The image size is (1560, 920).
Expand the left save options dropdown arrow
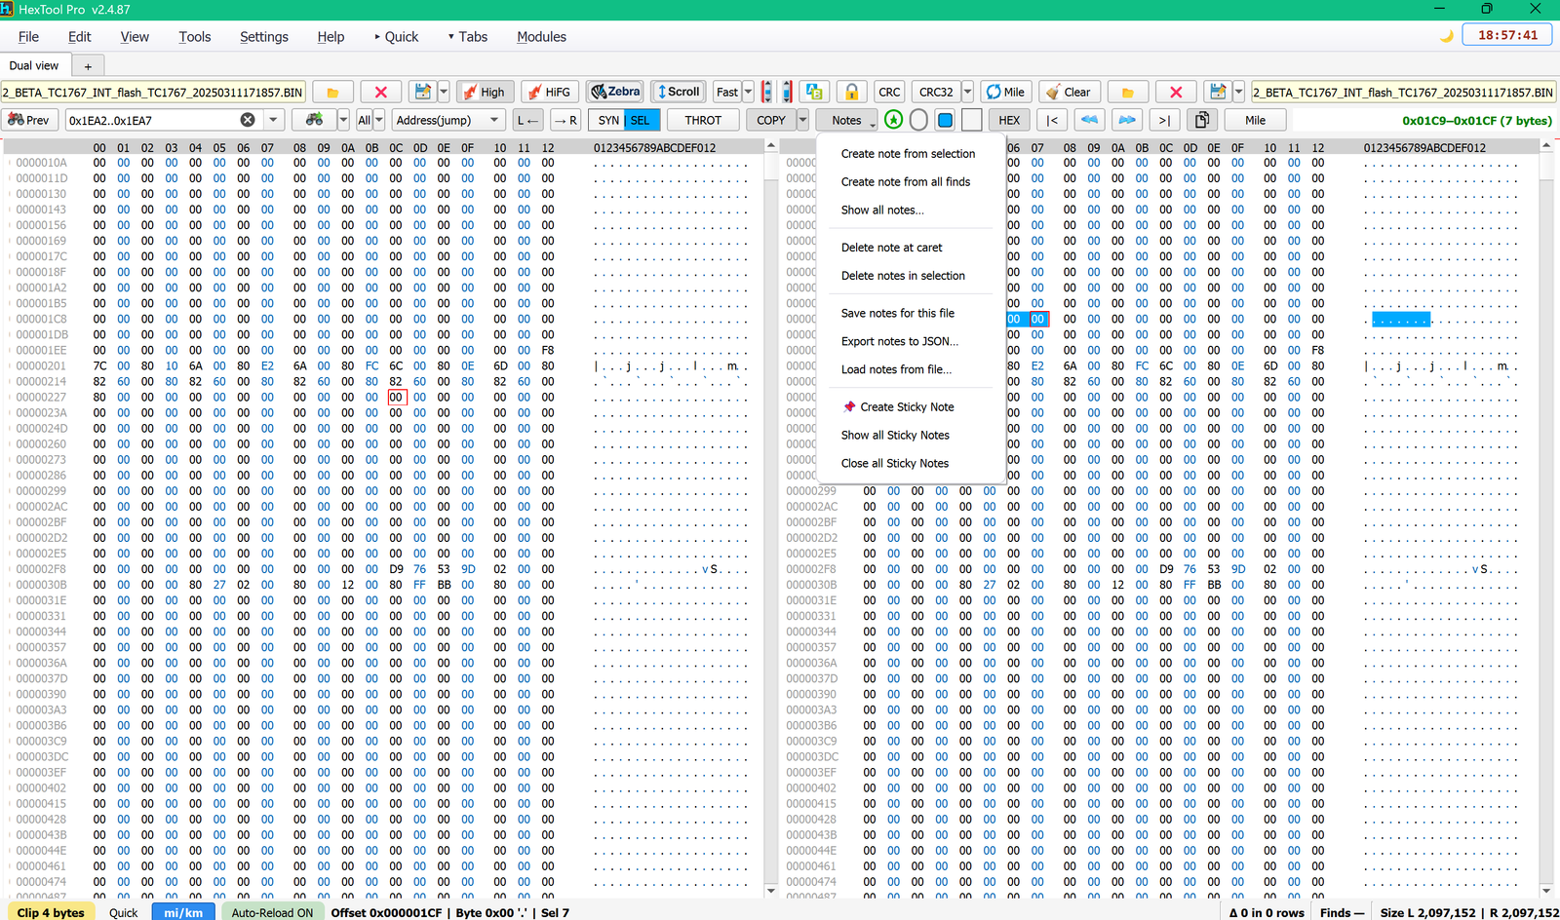point(444,92)
